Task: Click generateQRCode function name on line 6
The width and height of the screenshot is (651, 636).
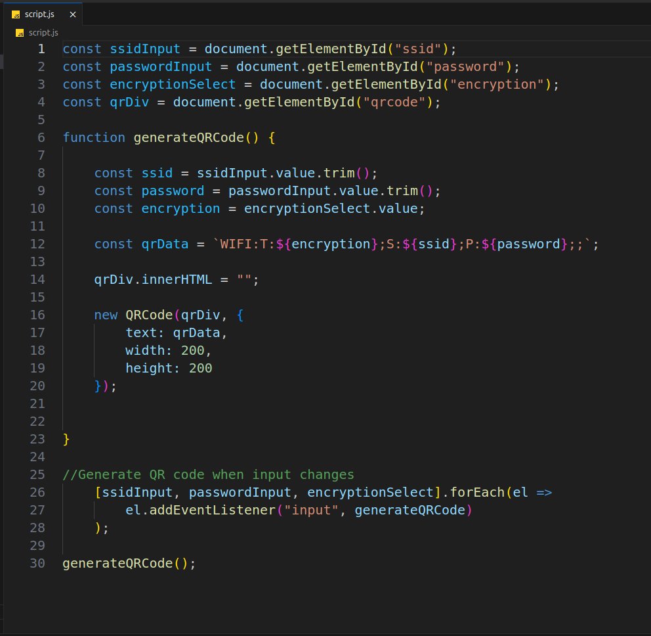Action: click(188, 137)
